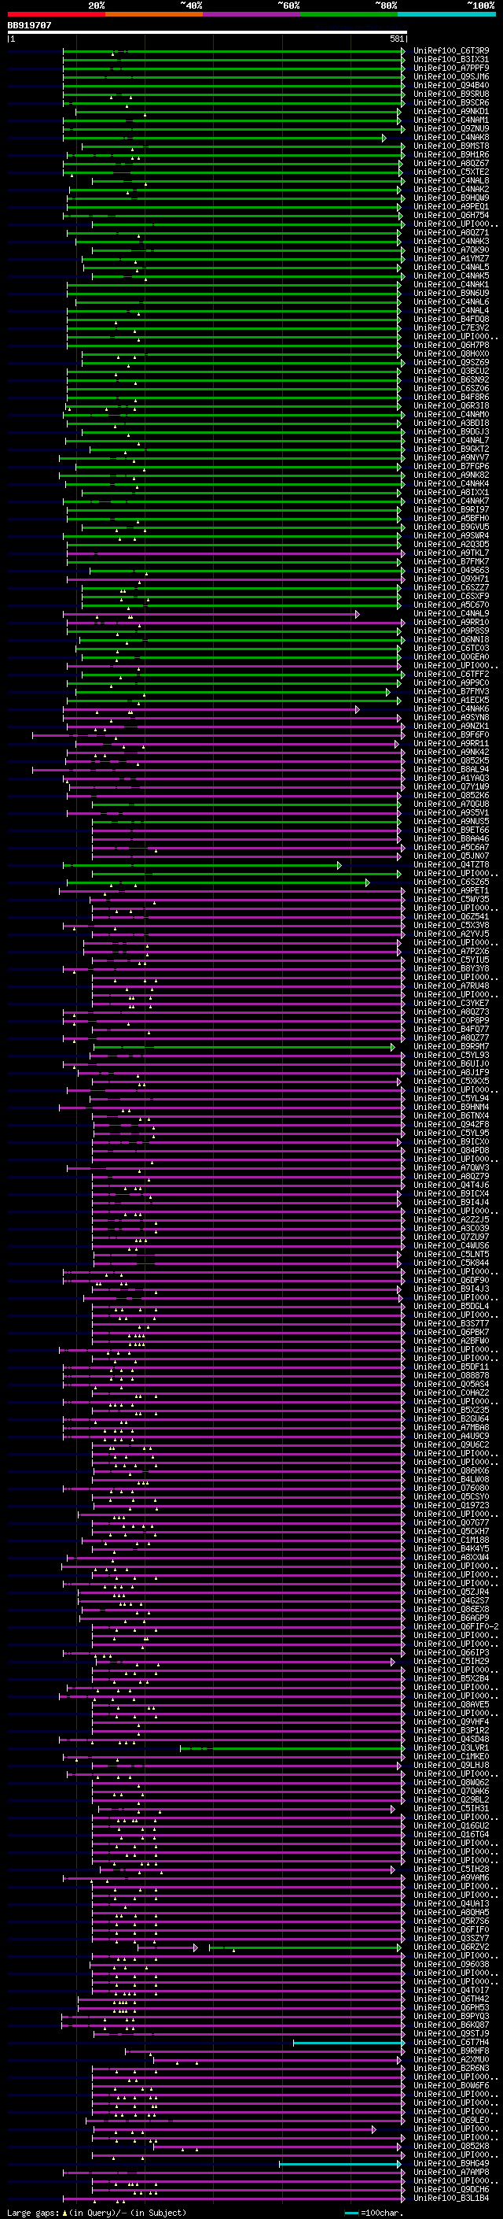Open hit UniRef100_Q942F8
The height and width of the screenshot is (2219, 503).
pos(451,1124)
